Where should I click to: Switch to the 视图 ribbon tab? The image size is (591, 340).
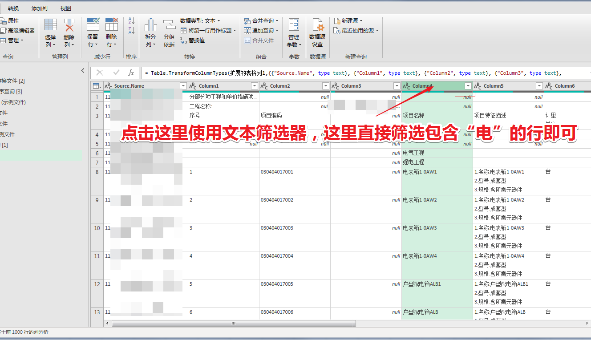[x=65, y=8]
